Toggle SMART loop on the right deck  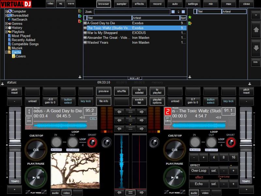coord(231,142)
